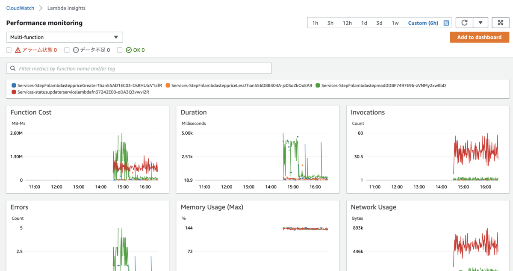Click the Errors chart title
Image resolution: width=513 pixels, height=271 pixels.
click(19, 207)
